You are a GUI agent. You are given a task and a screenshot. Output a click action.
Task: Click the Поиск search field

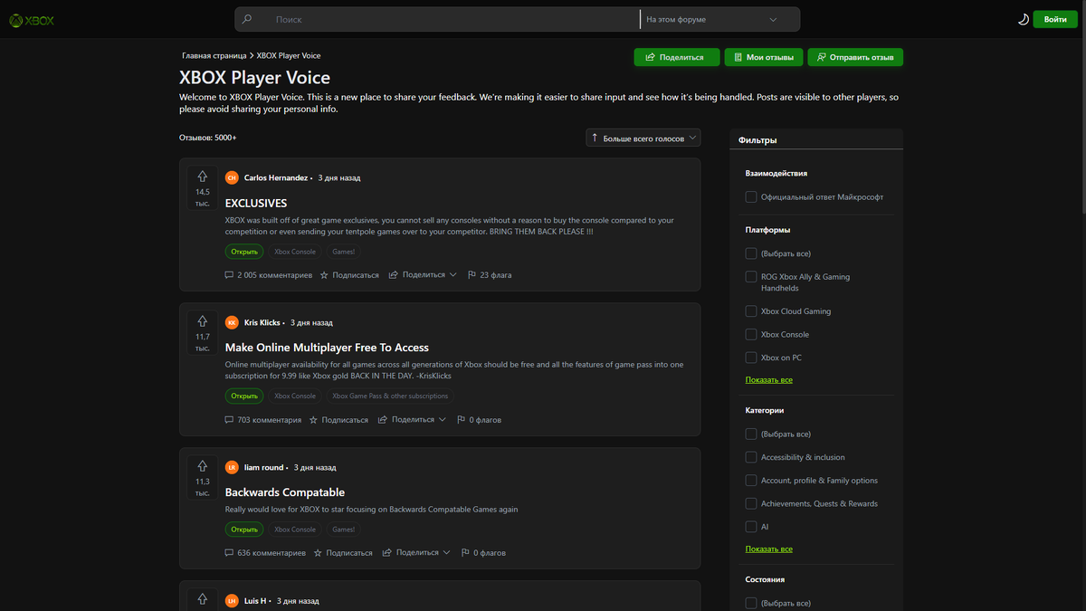(x=450, y=19)
